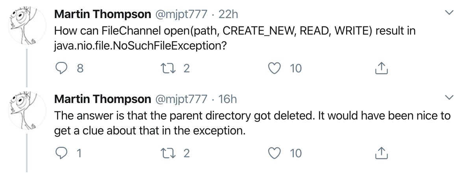Viewport: 467px width, 173px height.
Task: Reply to the parent directory tweet
Action: click(x=61, y=153)
